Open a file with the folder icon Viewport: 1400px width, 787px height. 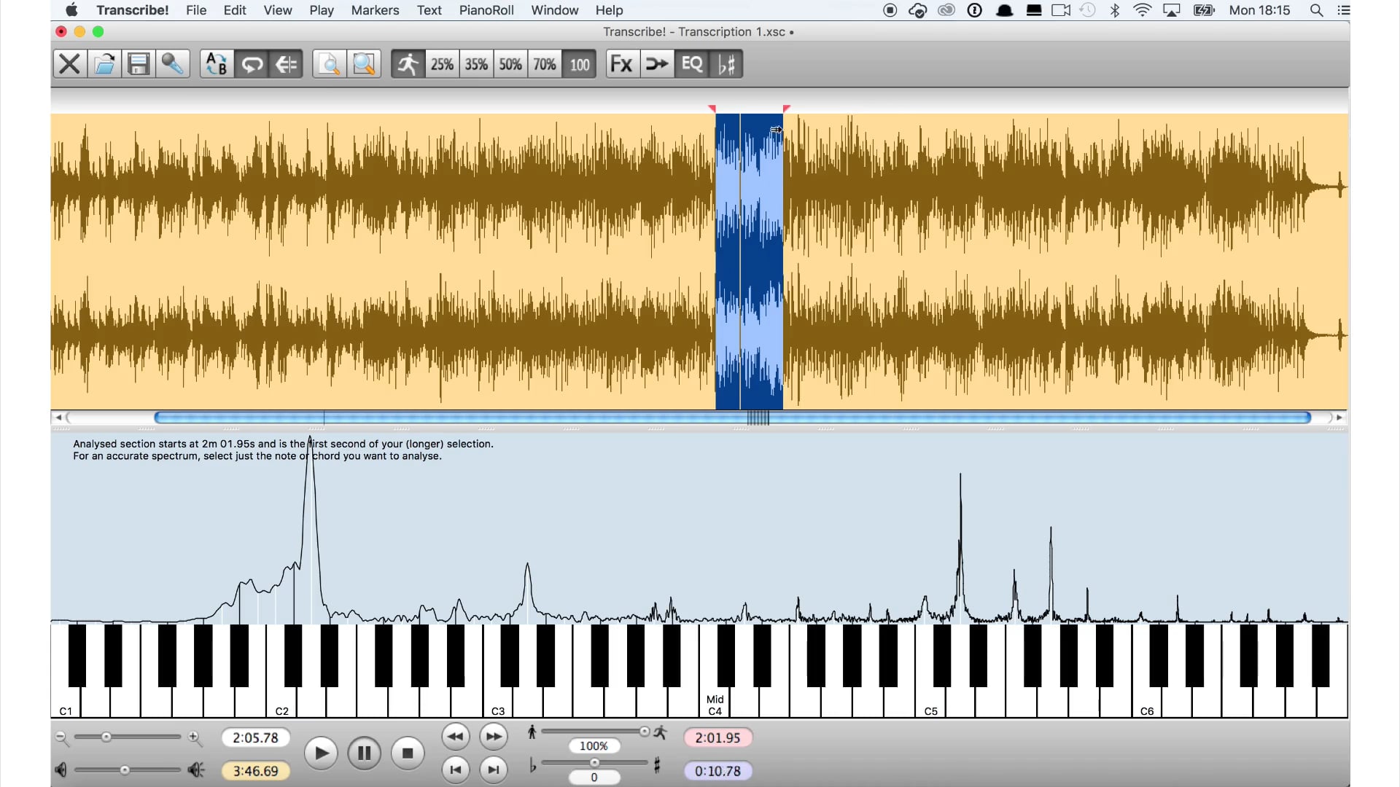pyautogui.click(x=104, y=64)
